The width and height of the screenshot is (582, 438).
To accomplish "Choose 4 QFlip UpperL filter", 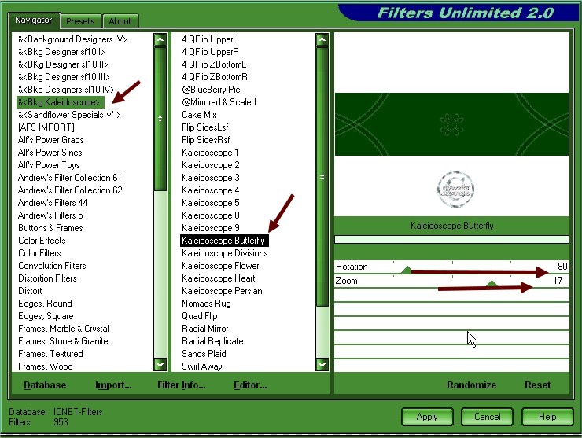I will 210,39.
